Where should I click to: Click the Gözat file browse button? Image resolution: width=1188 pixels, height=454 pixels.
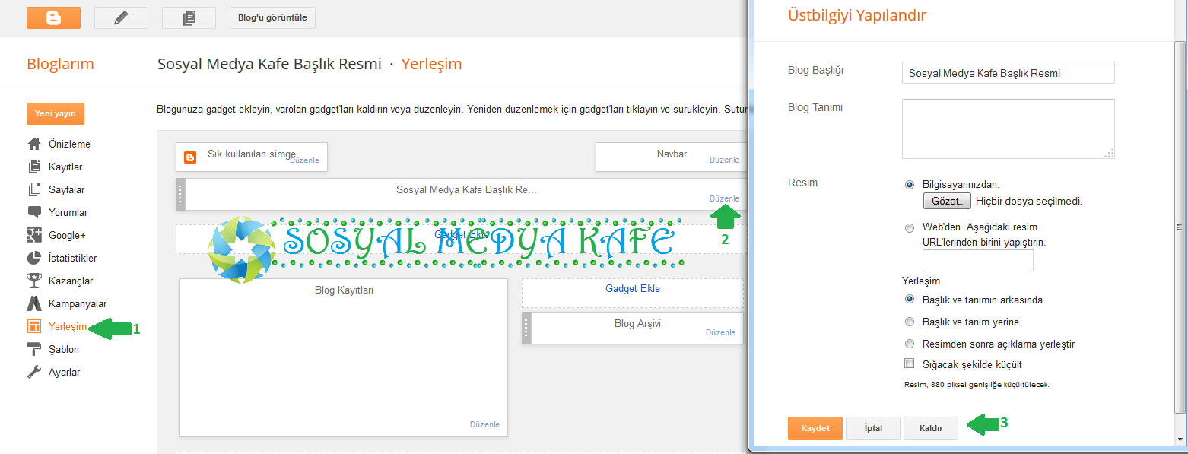point(947,201)
